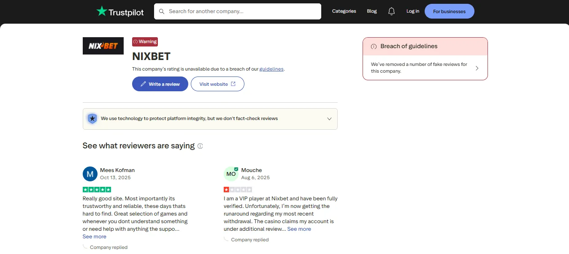
Task: Click Mouche's one-star rating
Action: point(238,190)
